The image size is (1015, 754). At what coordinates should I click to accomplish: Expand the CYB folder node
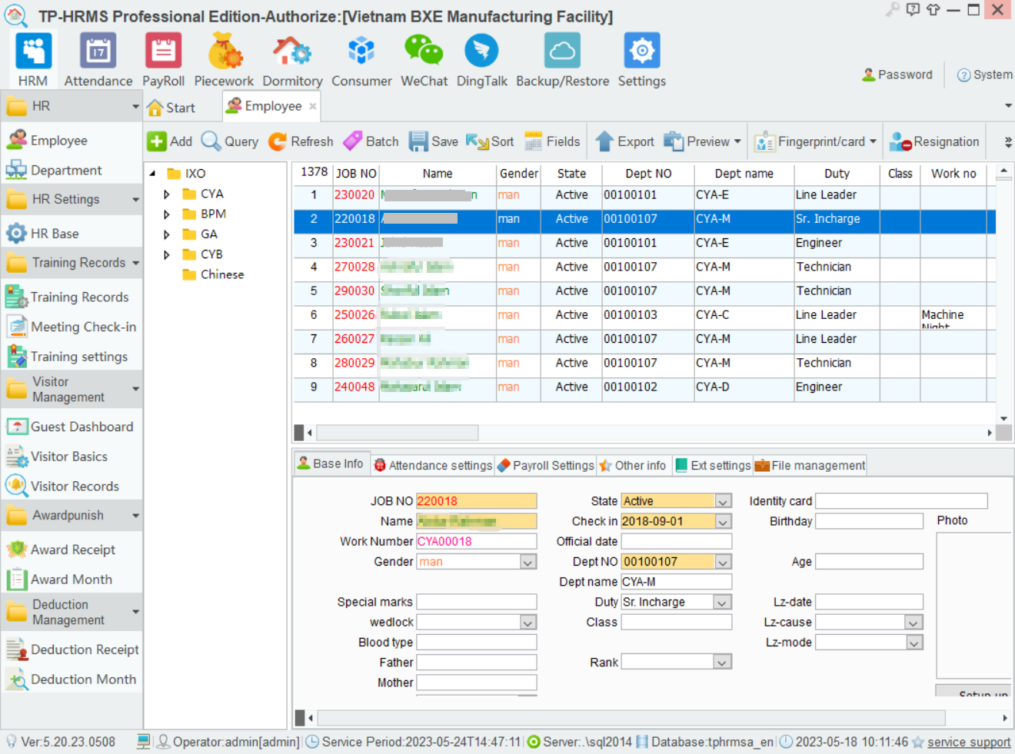tap(167, 254)
